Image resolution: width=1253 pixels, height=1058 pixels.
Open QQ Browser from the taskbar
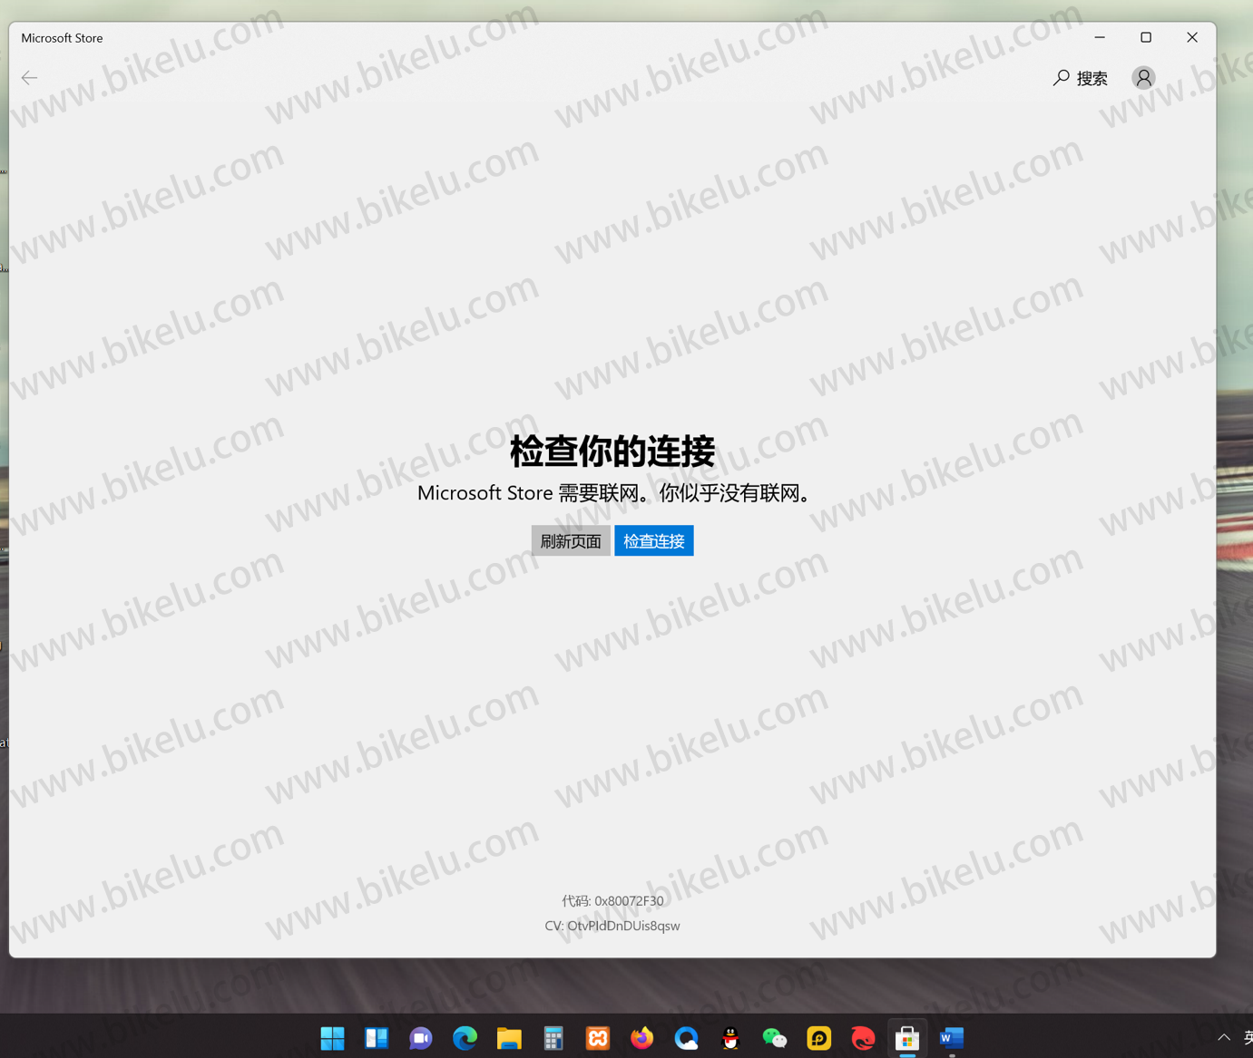(686, 1038)
